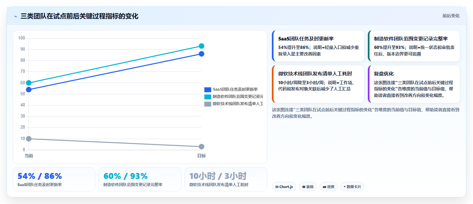Click the 50 y-axis tick label
Viewport: 473px width, 204px height.
[23, 94]
